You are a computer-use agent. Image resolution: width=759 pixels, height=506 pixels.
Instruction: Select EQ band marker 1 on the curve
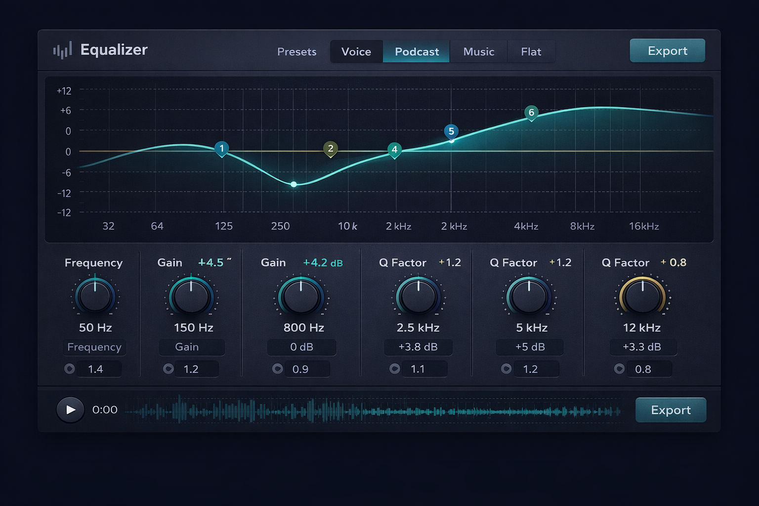pos(221,148)
